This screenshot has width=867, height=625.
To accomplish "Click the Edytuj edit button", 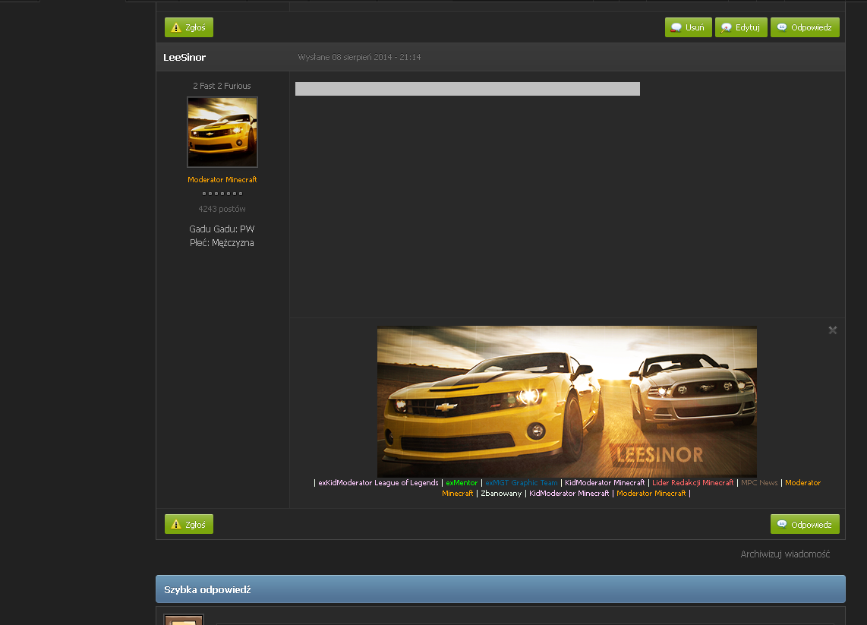I will pyautogui.click(x=741, y=27).
